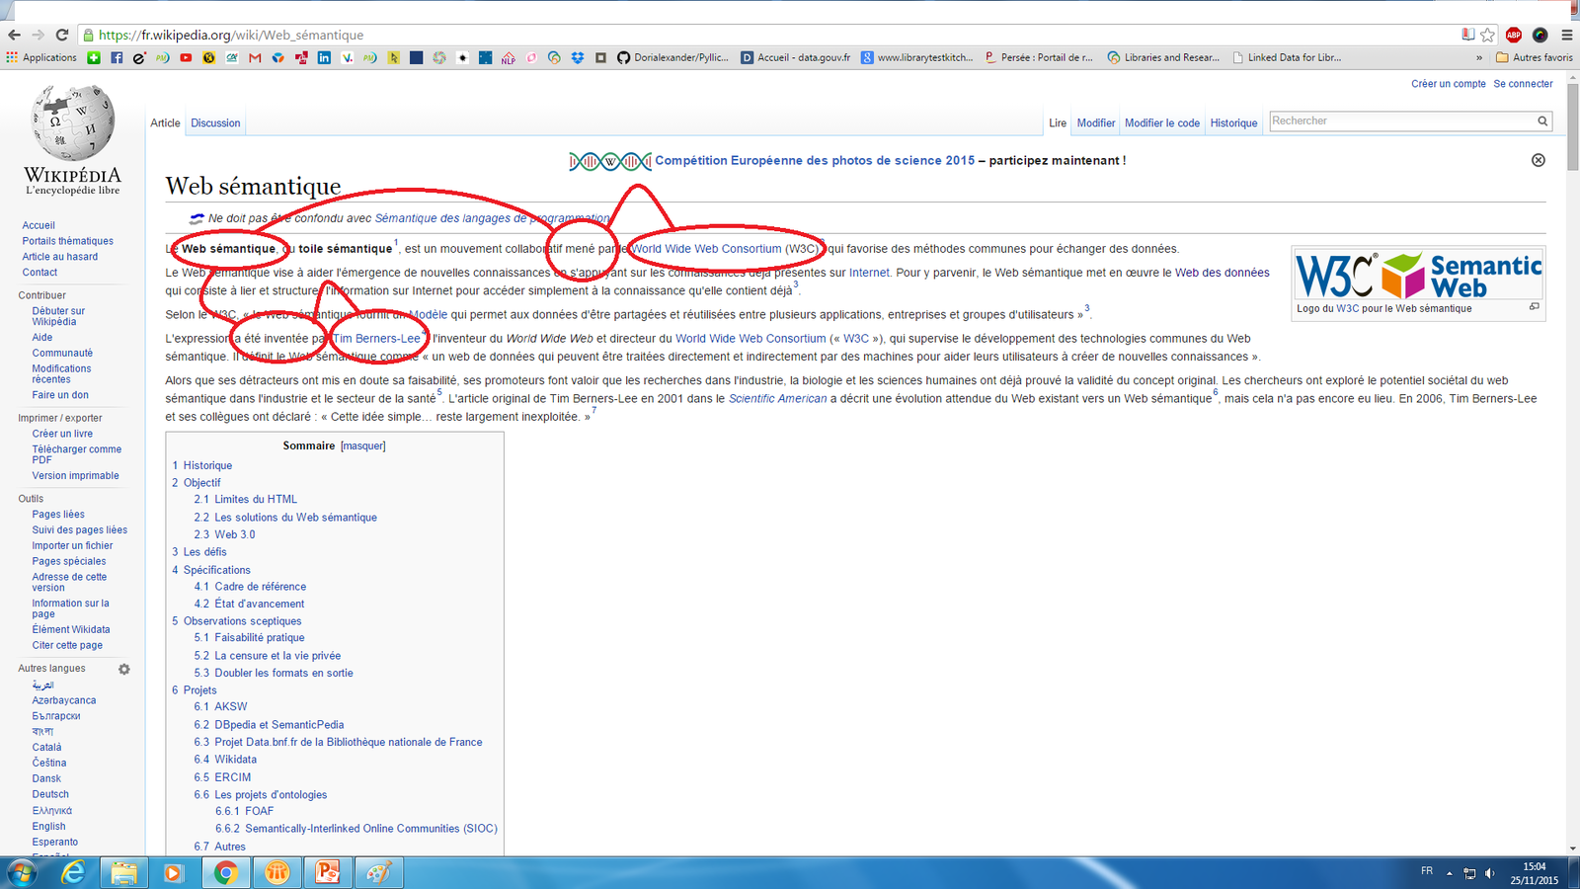The height and width of the screenshot is (889, 1580).
Task: Go to section 6.6.1 FOAF
Action: [244, 811]
